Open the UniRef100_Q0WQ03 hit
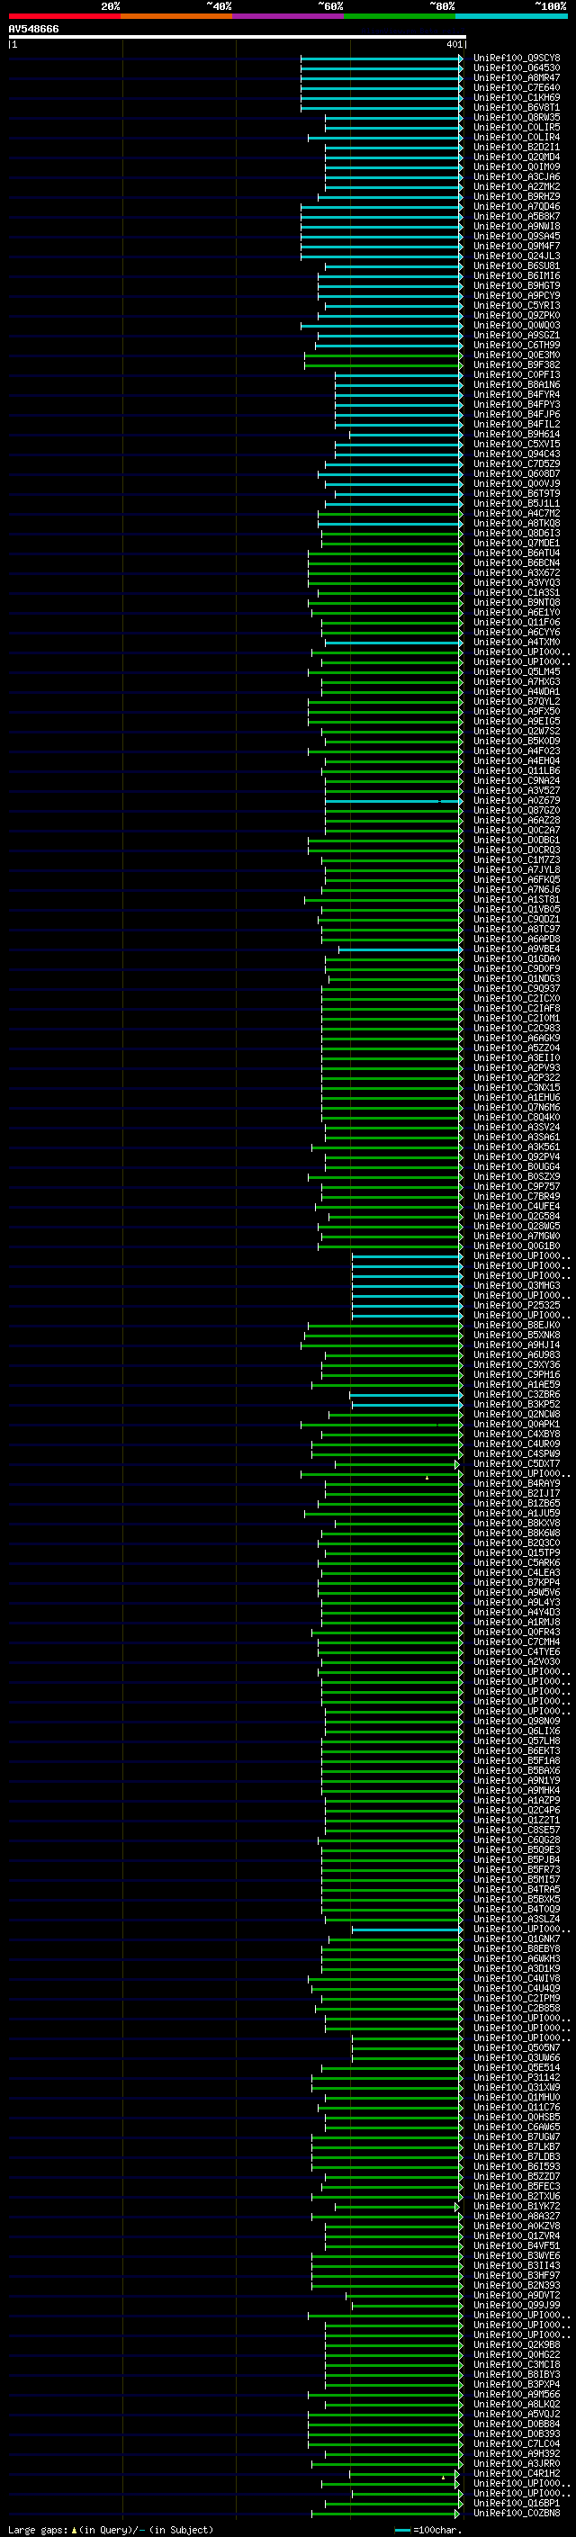 click(517, 325)
